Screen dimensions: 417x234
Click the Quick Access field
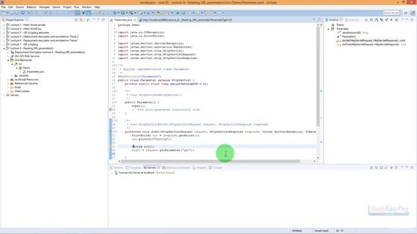point(391,13)
